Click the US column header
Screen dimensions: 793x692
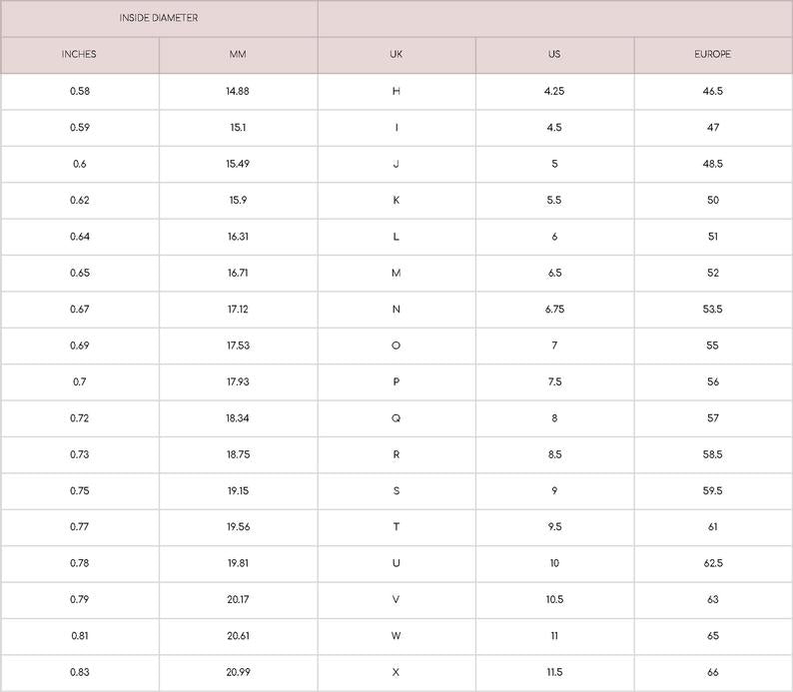554,55
